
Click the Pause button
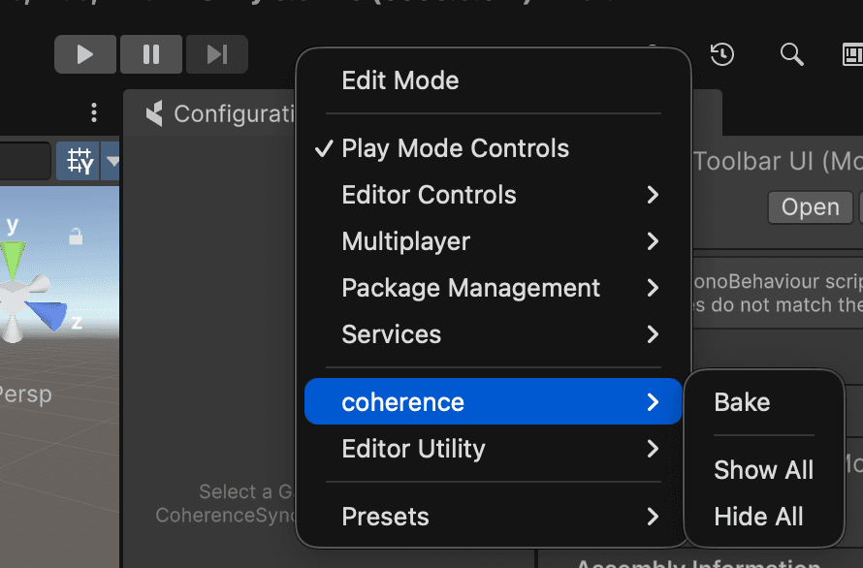pos(151,54)
